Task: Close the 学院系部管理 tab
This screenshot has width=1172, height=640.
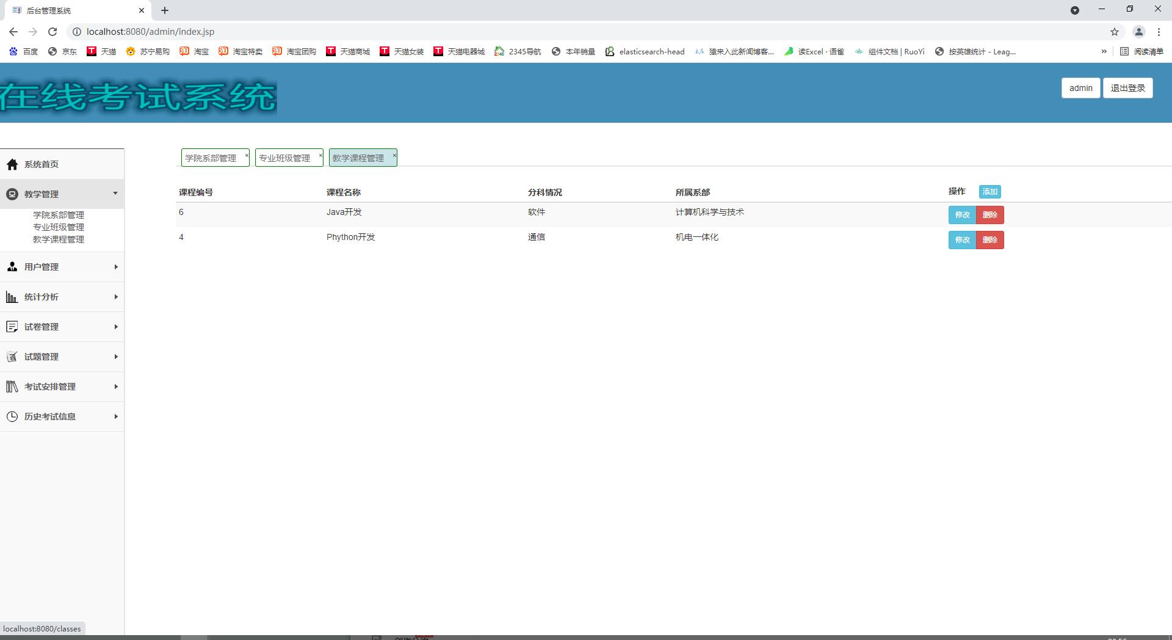Action: (247, 156)
